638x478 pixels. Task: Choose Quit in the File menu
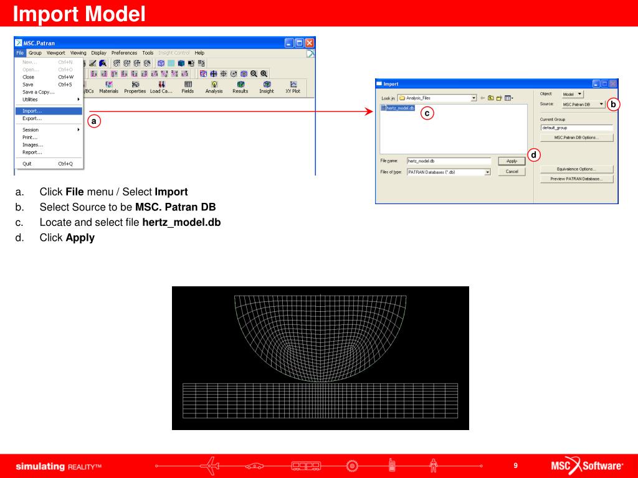(49, 164)
